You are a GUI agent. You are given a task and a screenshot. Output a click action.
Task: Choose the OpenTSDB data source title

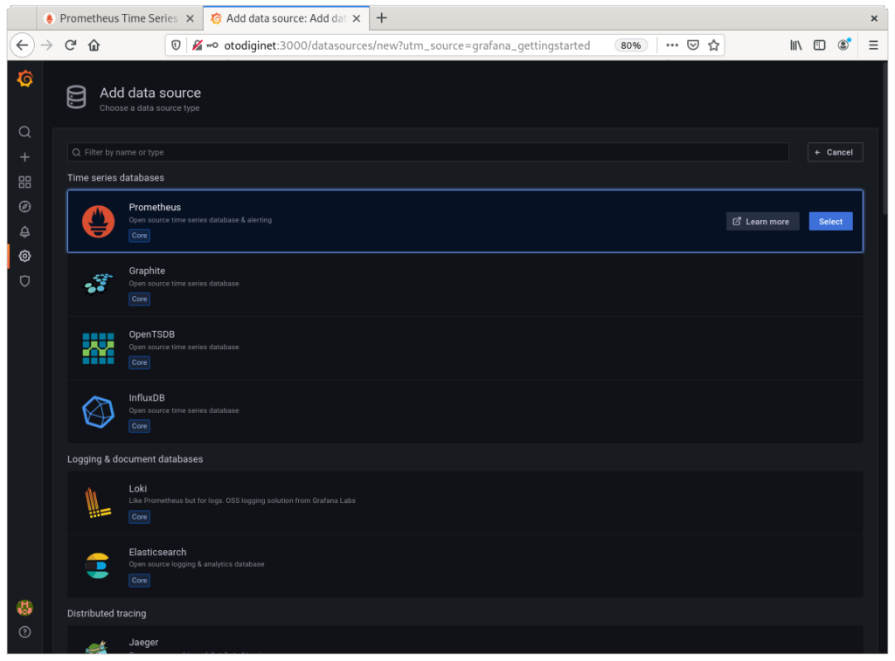coord(152,334)
